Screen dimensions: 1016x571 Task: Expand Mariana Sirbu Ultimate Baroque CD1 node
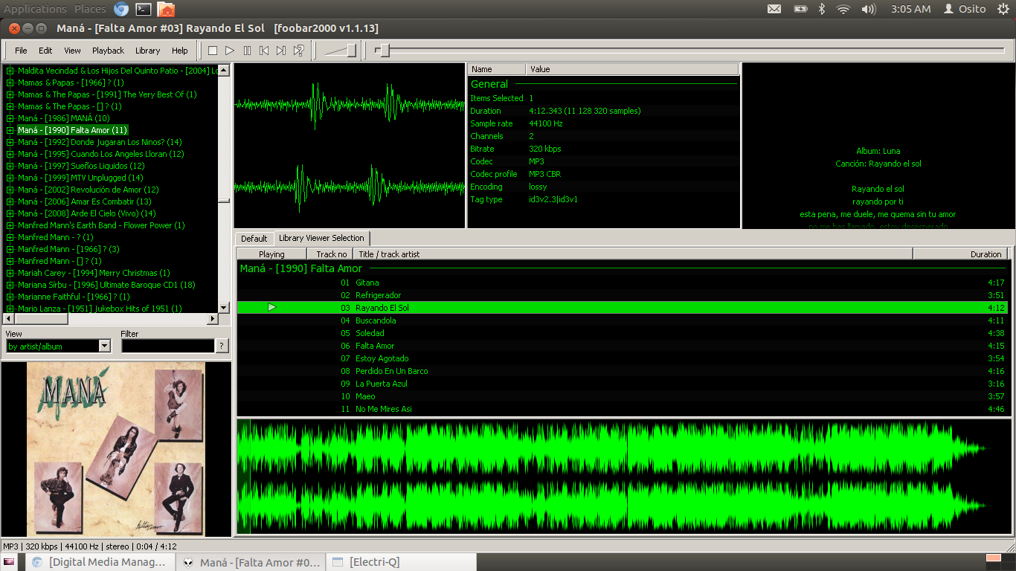[x=10, y=285]
